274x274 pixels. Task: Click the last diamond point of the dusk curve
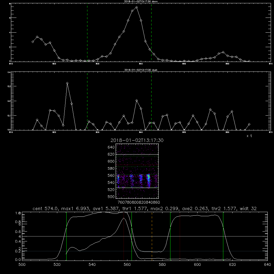tap(249, 124)
